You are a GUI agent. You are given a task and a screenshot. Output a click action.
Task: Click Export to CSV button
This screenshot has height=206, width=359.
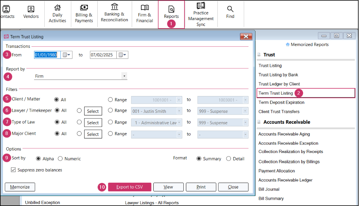pyautogui.click(x=130, y=187)
